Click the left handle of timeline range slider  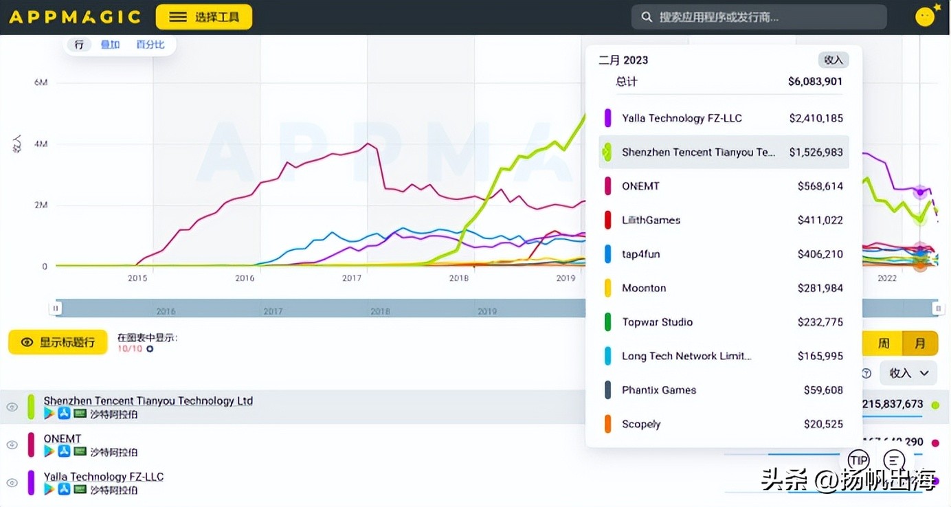(x=55, y=309)
